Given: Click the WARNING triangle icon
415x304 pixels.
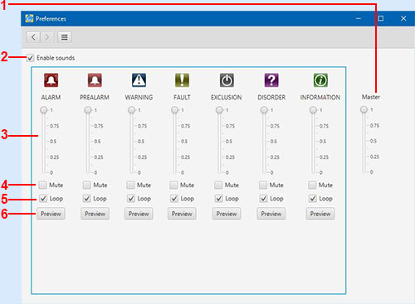Looking at the screenshot, I should [x=139, y=80].
